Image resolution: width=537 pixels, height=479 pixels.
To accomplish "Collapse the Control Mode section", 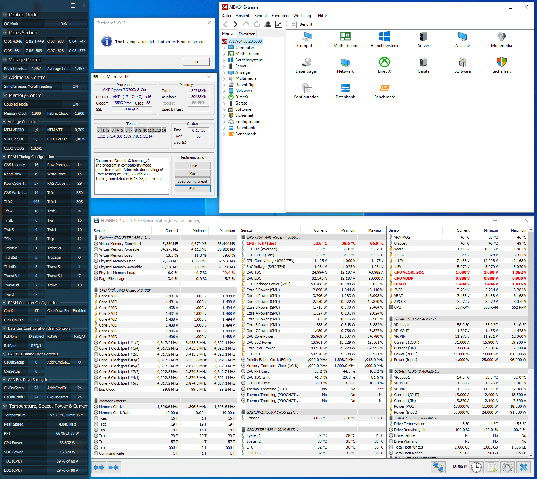I will click(x=5, y=15).
